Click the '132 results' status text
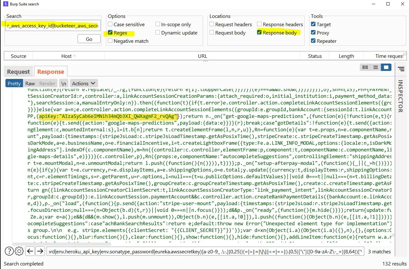 click(x=394, y=264)
